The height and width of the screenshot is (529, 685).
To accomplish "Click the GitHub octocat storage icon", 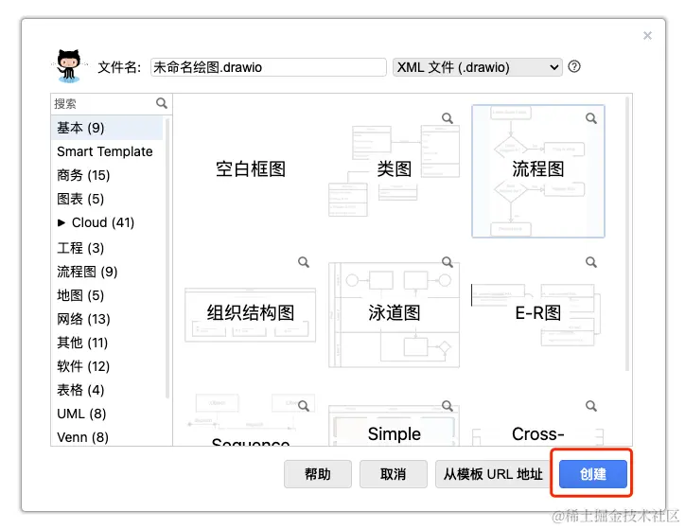I will point(69,66).
